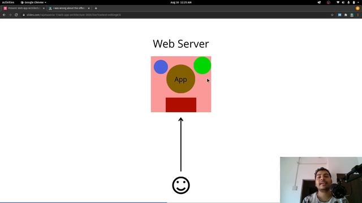Click the padlock icon in address bar
This screenshot has width=362, height=203.
24,15
